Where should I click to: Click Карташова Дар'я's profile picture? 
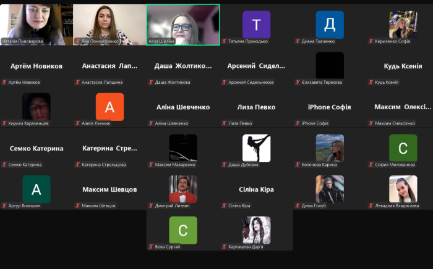[x=256, y=230]
